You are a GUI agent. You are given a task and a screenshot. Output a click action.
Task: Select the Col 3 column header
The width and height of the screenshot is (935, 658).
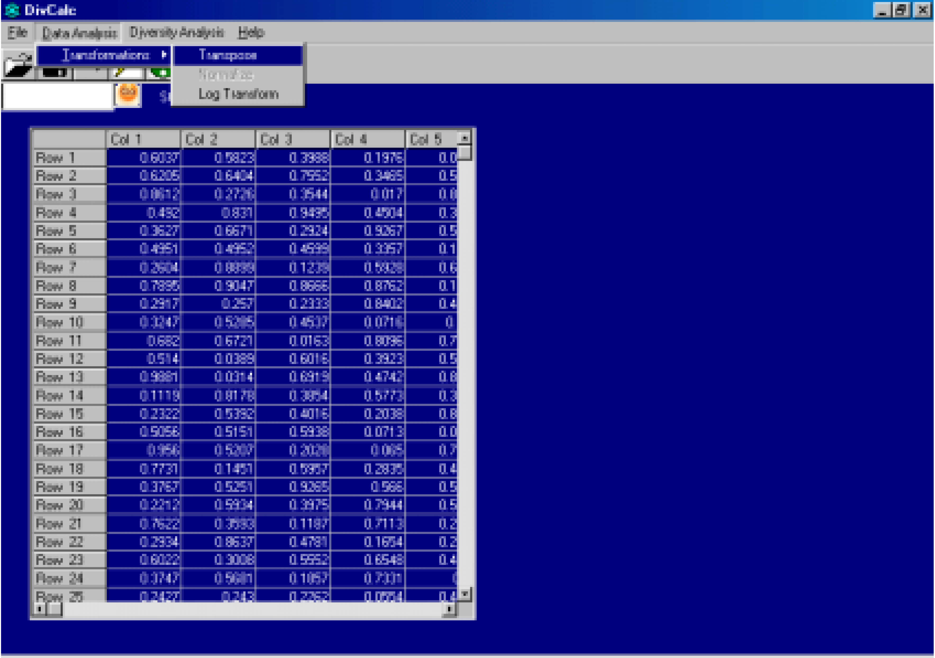coord(292,139)
